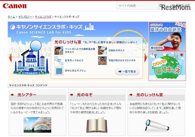Screen dimensions: 195x137
Task: Open the 虹を作ってみよう link
Action: (74, 60)
